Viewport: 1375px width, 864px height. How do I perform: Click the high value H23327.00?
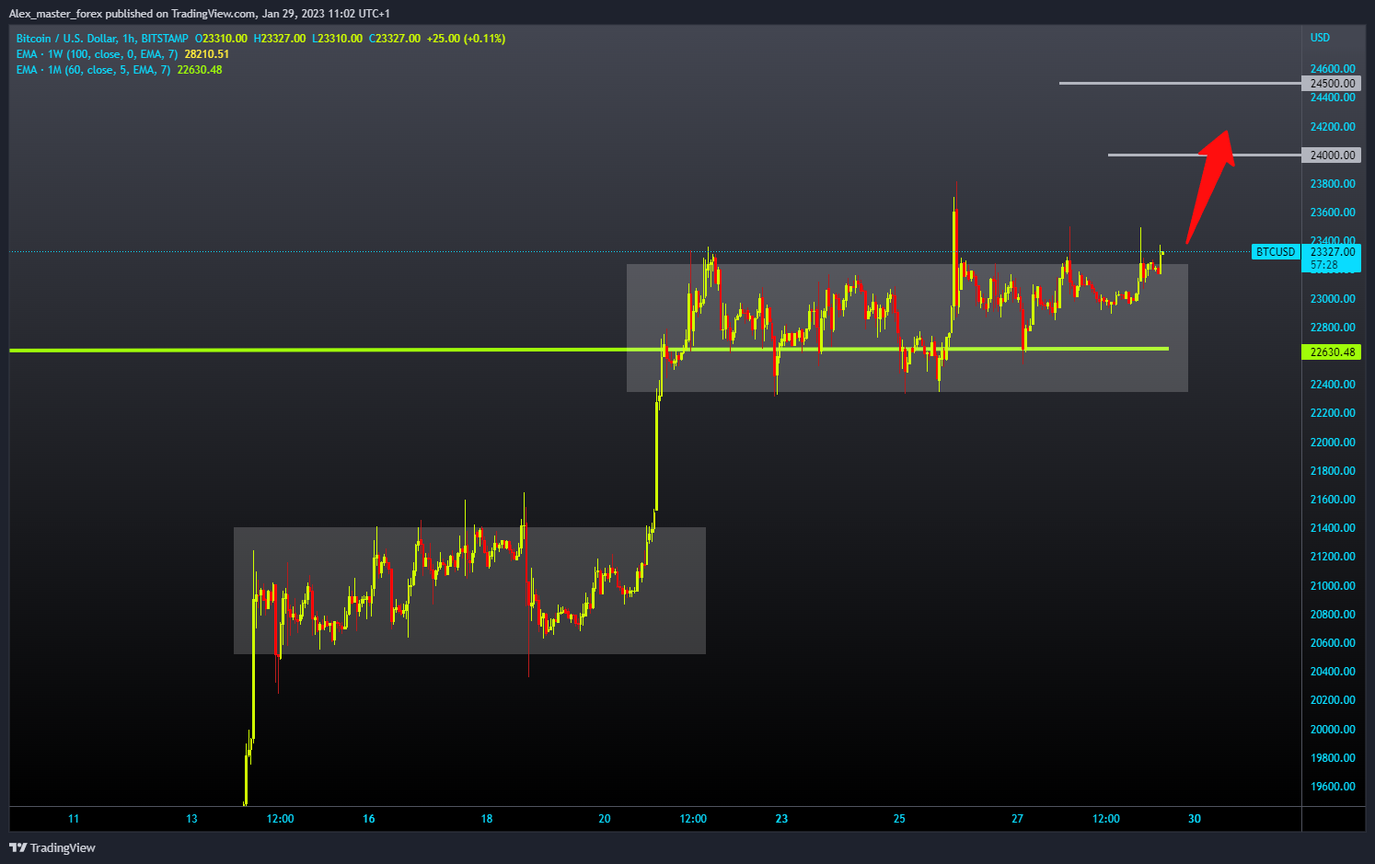(x=279, y=39)
